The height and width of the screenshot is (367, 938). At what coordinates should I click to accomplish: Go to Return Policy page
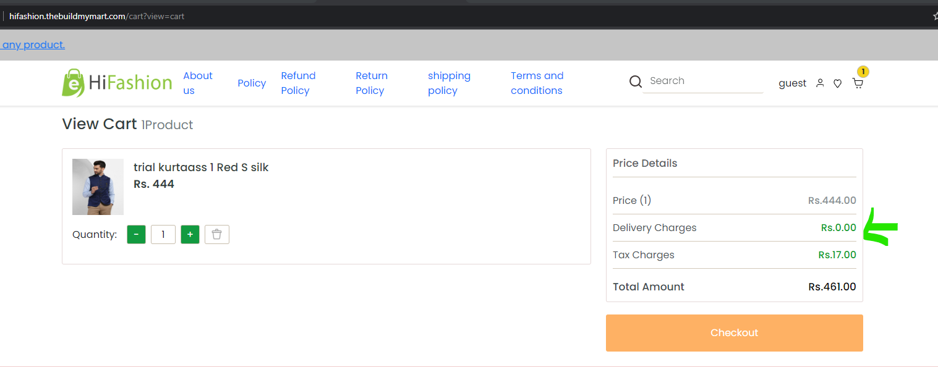coord(372,83)
